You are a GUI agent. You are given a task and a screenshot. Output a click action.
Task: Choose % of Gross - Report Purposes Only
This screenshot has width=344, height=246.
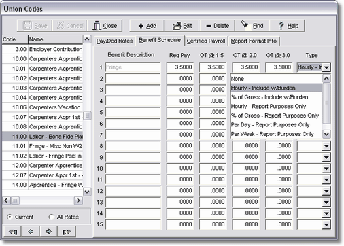coord(276,116)
